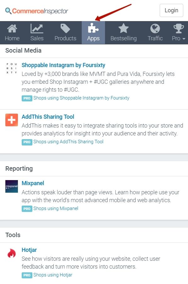Screen dimensions: 188x284
Task: Click the PRO badge beside Shops using Hotjar
Action: (x=27, y=275)
